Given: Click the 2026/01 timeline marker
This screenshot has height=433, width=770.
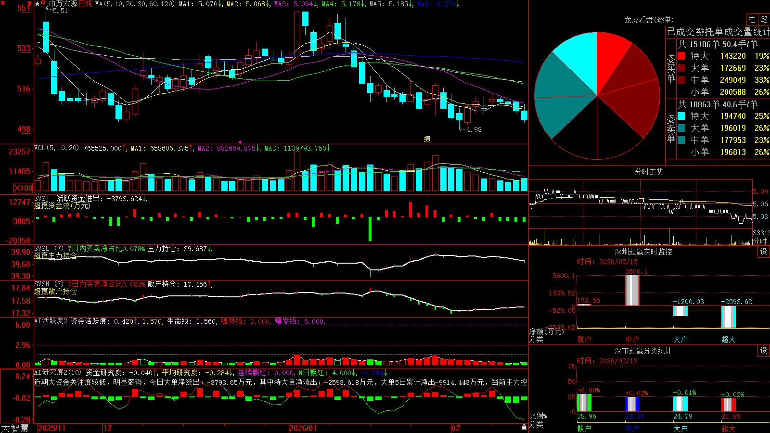Looking at the screenshot, I should pos(303,428).
